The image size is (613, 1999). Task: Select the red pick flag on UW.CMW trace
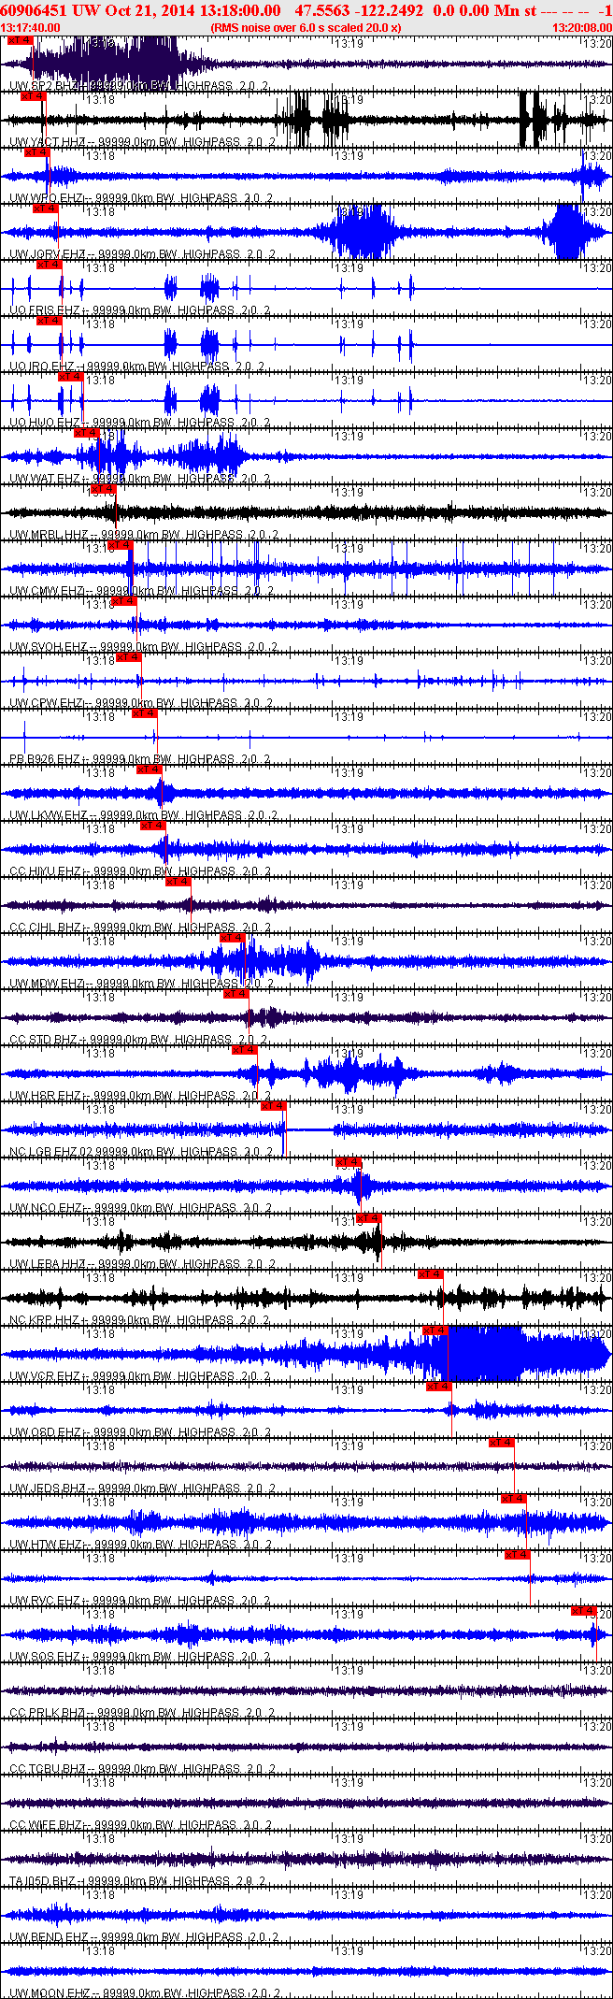pos(120,545)
